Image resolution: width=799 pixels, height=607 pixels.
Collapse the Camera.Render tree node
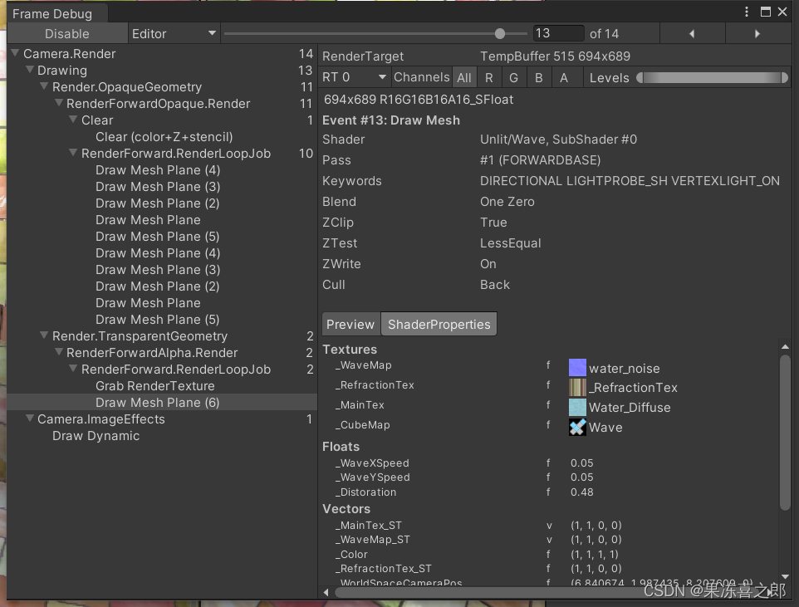(15, 53)
